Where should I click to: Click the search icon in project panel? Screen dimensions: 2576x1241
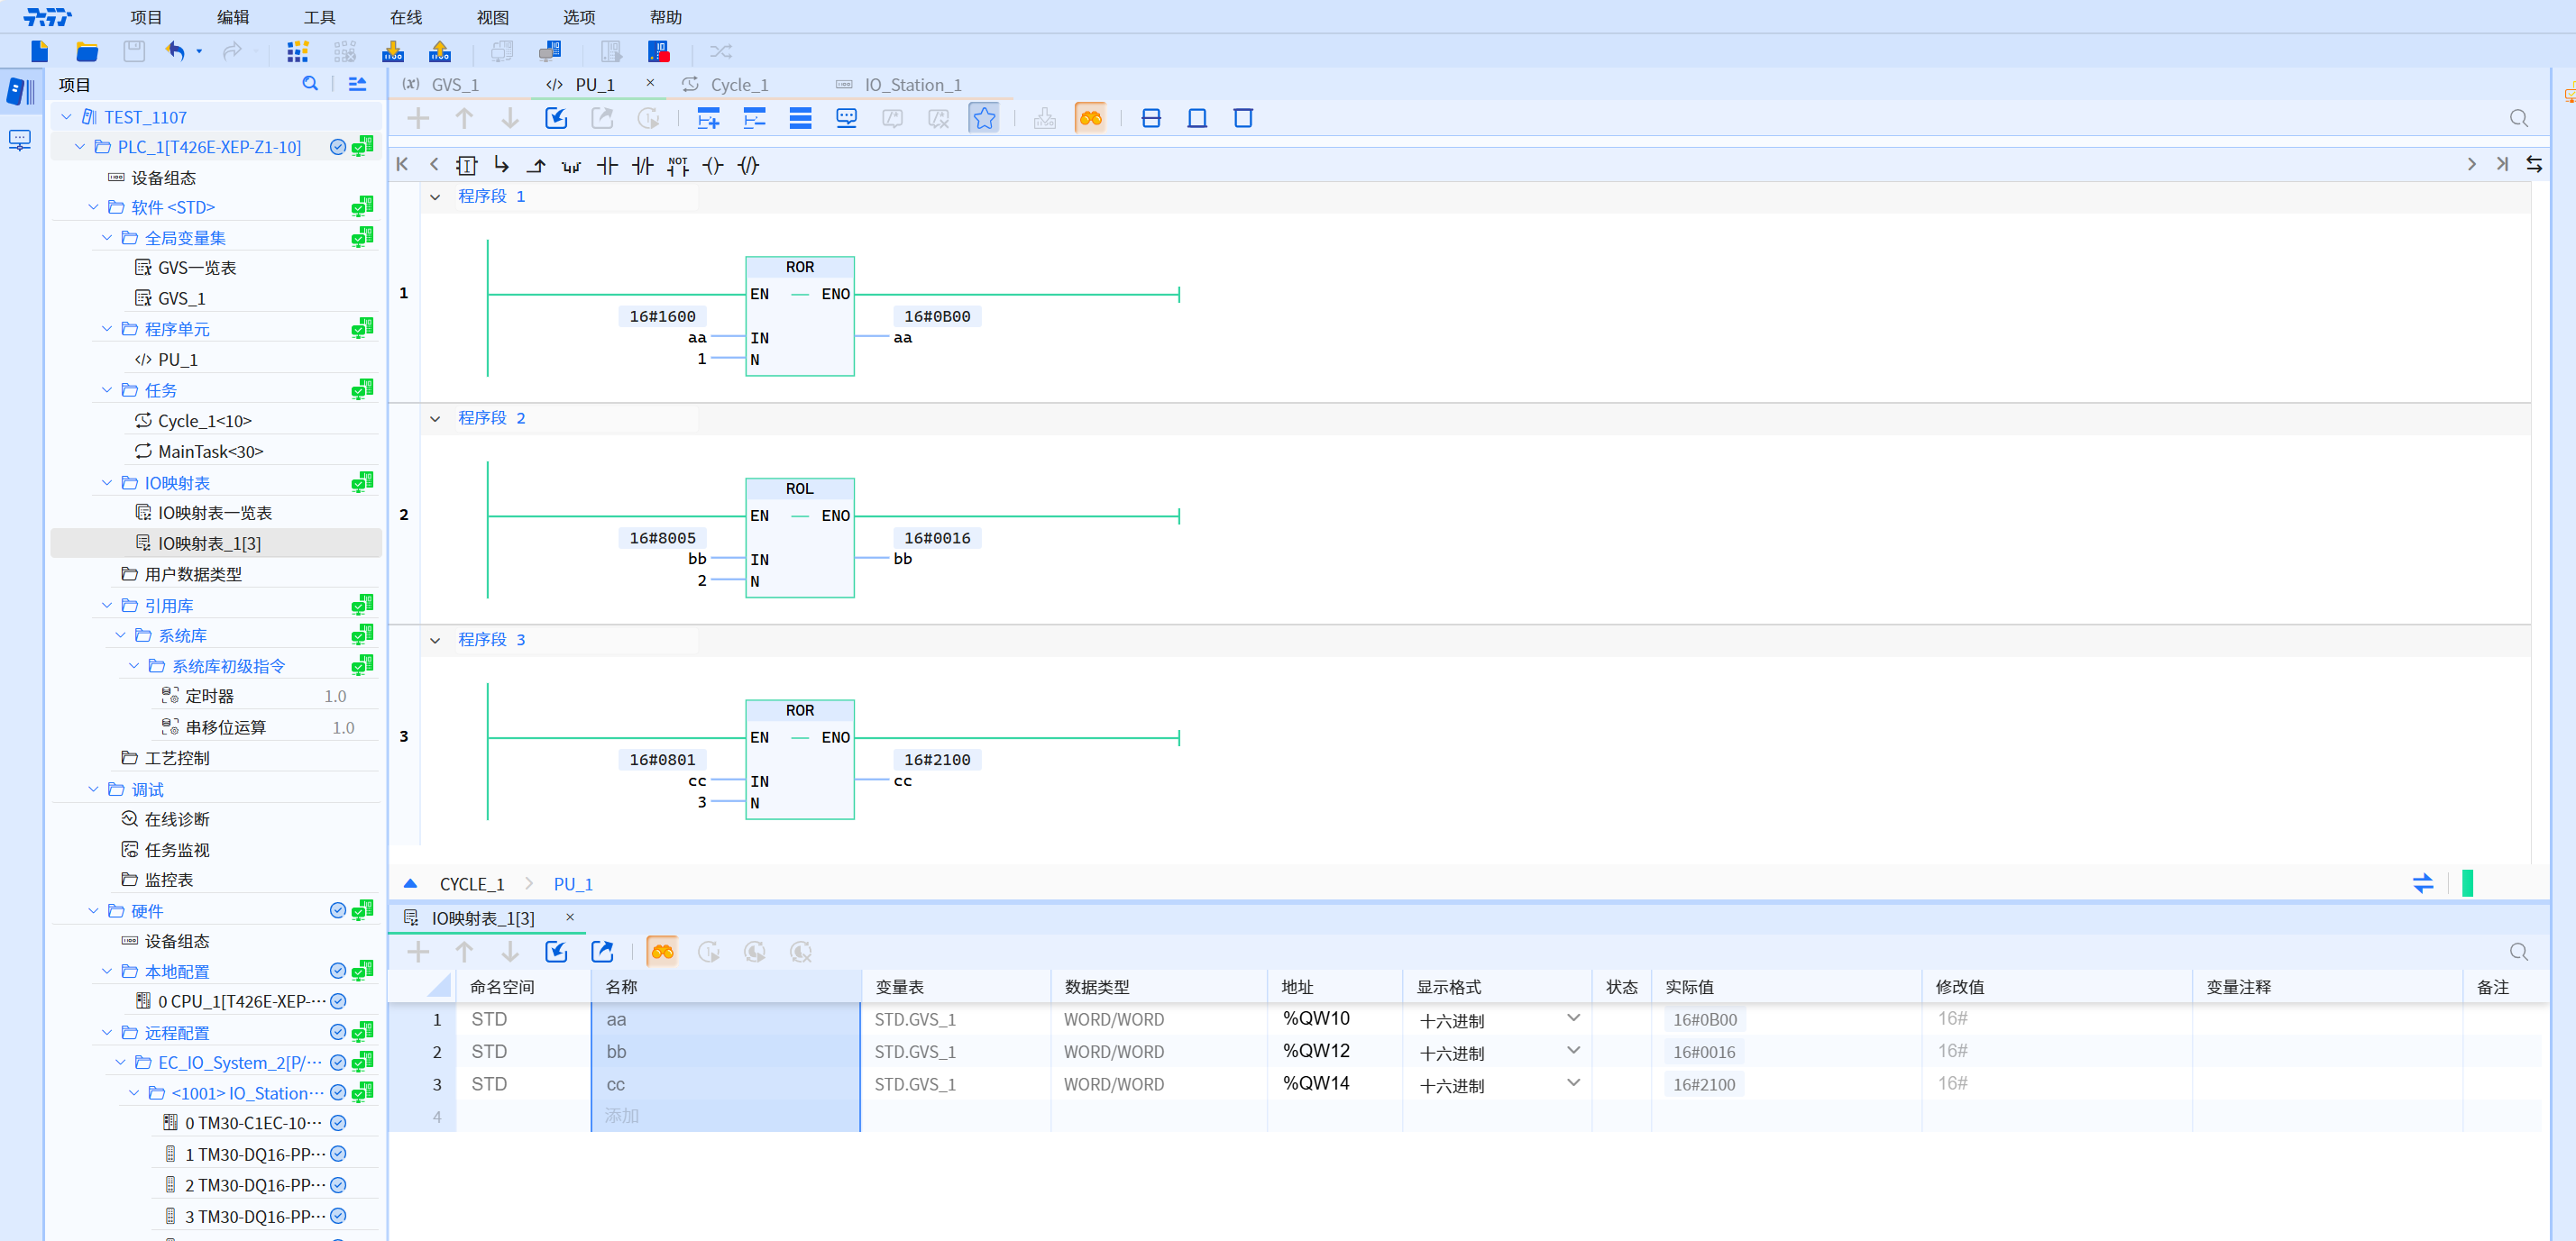310,84
